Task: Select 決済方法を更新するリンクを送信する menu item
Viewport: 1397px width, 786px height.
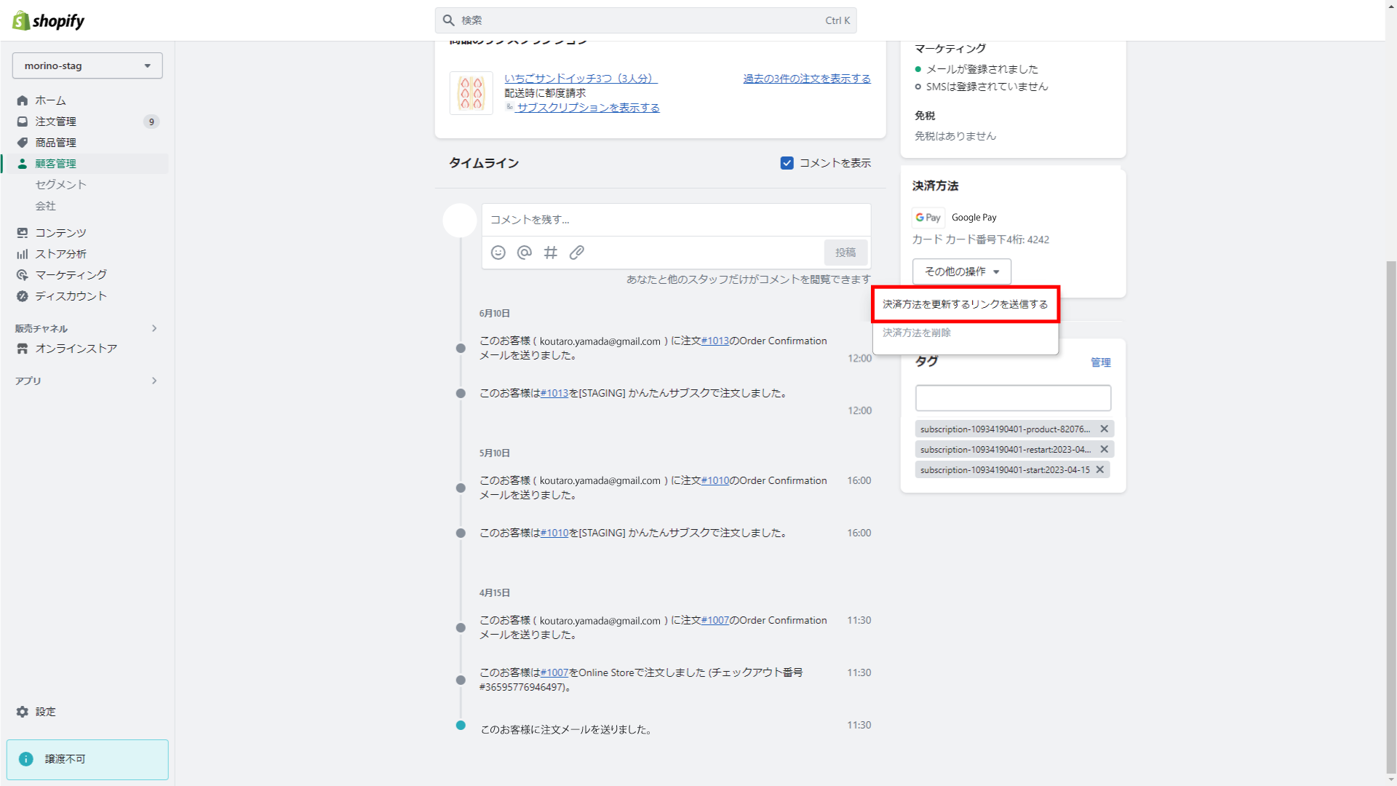Action: [x=965, y=304]
